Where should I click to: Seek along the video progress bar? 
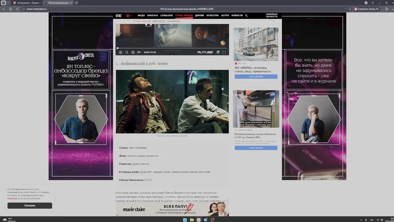(172, 48)
